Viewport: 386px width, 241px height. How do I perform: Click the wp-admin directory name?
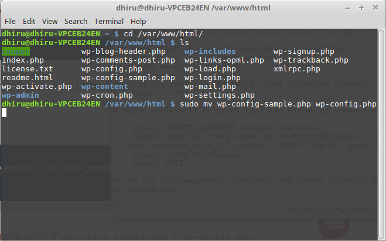tap(21, 95)
